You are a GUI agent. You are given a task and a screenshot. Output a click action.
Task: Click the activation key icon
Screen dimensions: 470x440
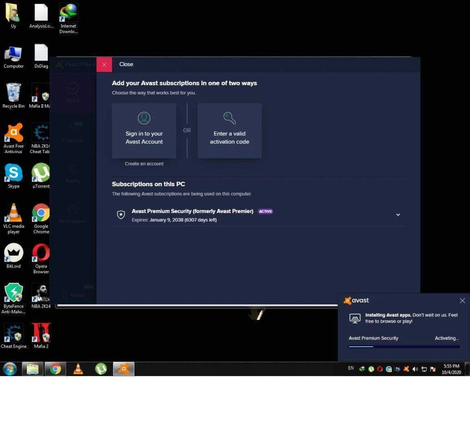(230, 118)
